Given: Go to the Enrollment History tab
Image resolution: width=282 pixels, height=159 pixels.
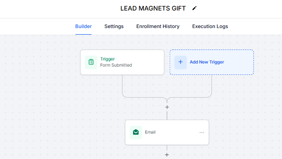Looking at the screenshot, I should click(x=158, y=26).
